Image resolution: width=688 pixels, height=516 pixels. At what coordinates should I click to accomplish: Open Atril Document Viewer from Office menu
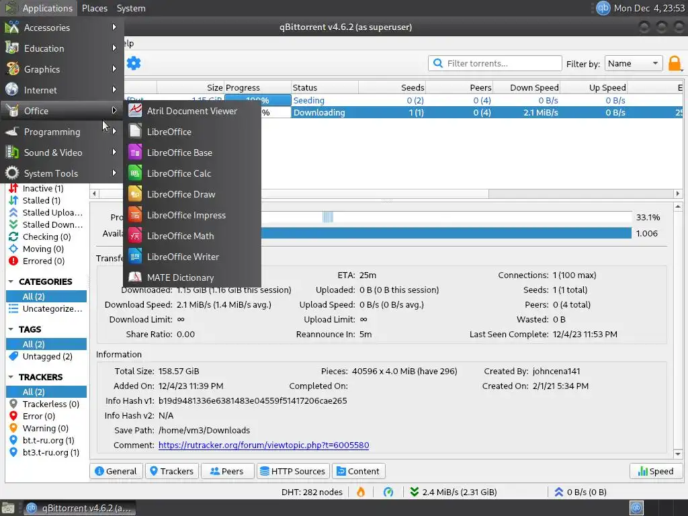coord(192,111)
